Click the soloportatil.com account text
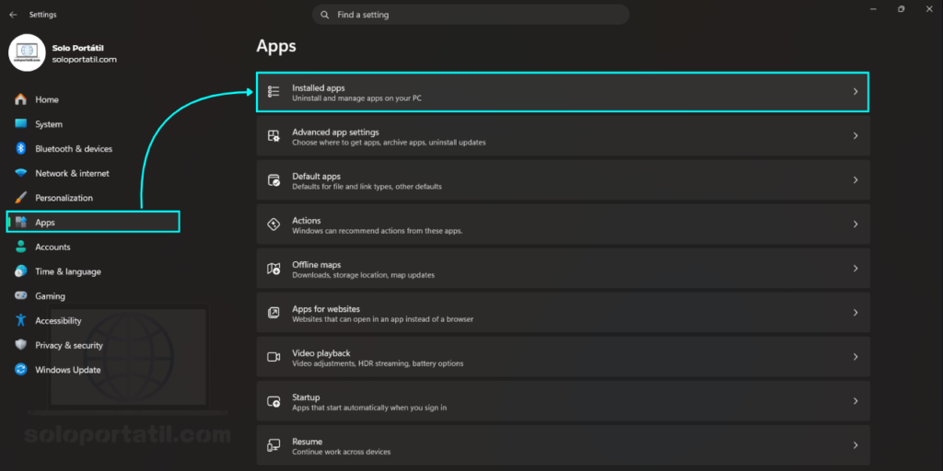 (84, 60)
